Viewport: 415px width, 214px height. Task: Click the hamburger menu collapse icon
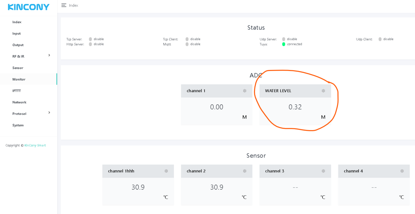coord(64,5)
